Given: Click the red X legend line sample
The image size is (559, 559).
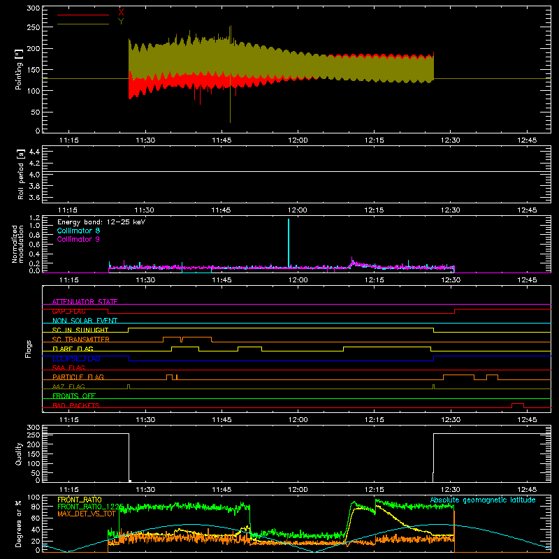Looking at the screenshot, I should (83, 15).
